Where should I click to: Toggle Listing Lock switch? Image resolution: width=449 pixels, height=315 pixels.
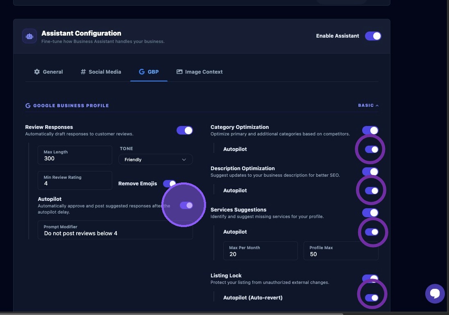tap(370, 279)
